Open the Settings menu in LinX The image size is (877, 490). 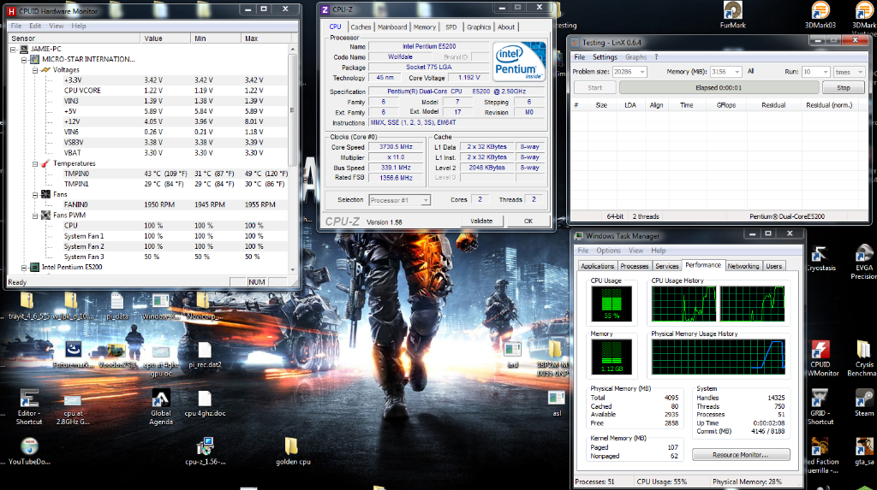tap(605, 57)
